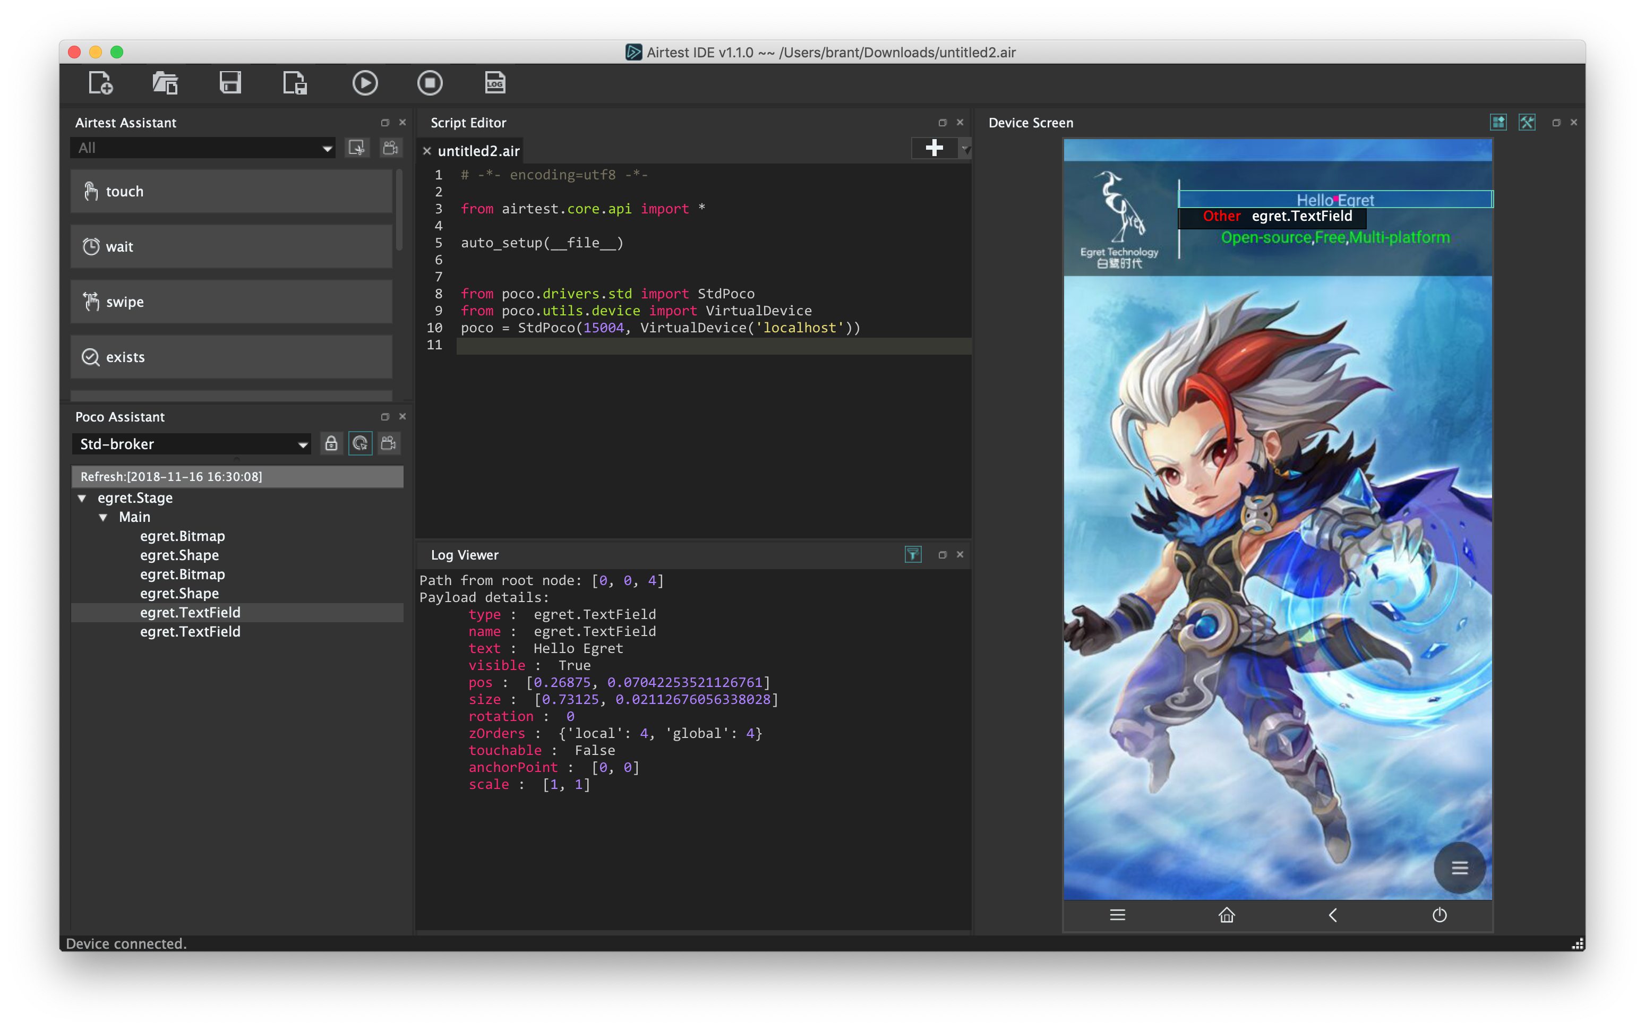This screenshot has height=1030, width=1645.
Task: Add a new script tab with plus
Action: click(x=934, y=148)
